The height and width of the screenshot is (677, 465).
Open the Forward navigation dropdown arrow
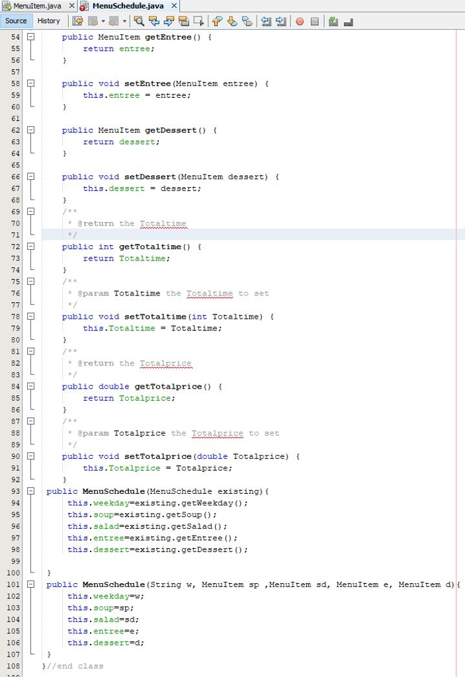[125, 21]
